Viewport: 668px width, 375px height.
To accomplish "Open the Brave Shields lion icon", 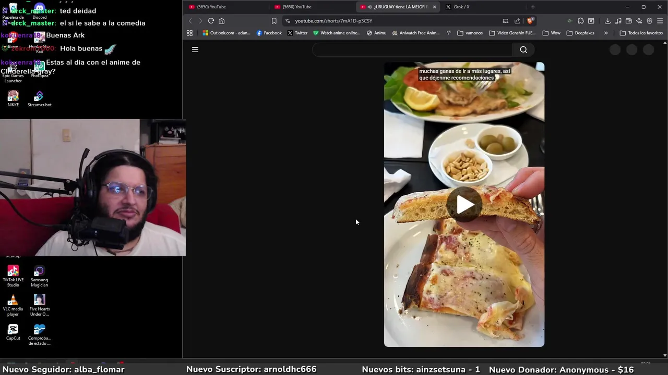I will (x=530, y=21).
